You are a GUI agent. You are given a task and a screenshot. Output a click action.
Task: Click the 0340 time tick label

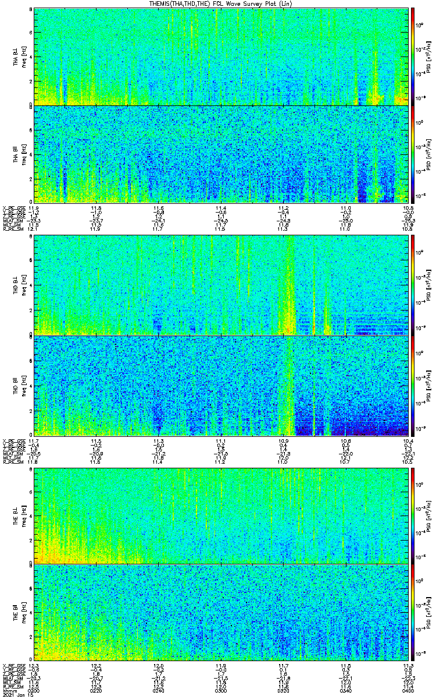345,690
